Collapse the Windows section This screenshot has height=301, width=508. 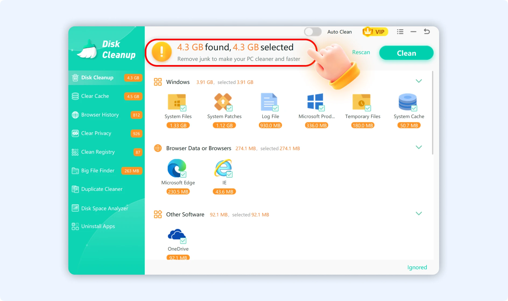(419, 81)
